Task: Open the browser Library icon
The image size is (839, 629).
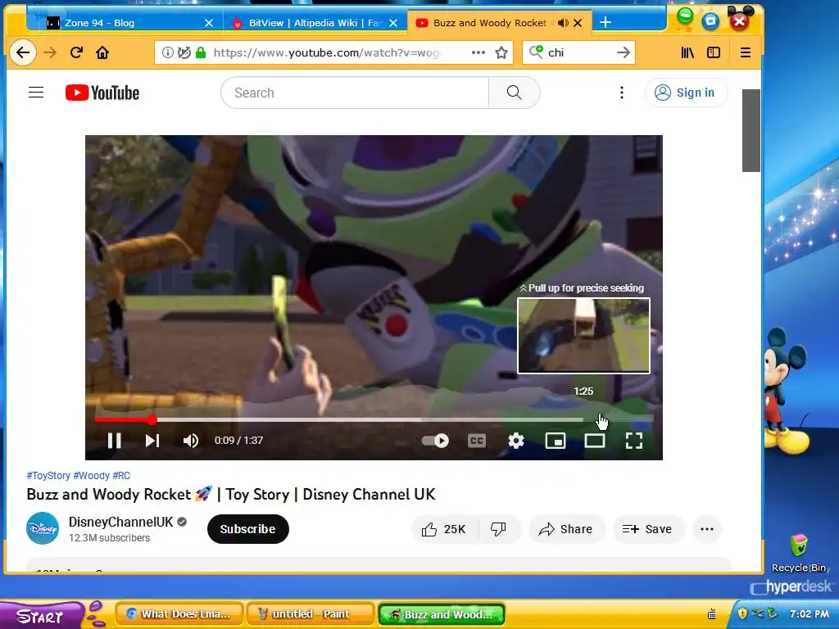Action: point(687,52)
